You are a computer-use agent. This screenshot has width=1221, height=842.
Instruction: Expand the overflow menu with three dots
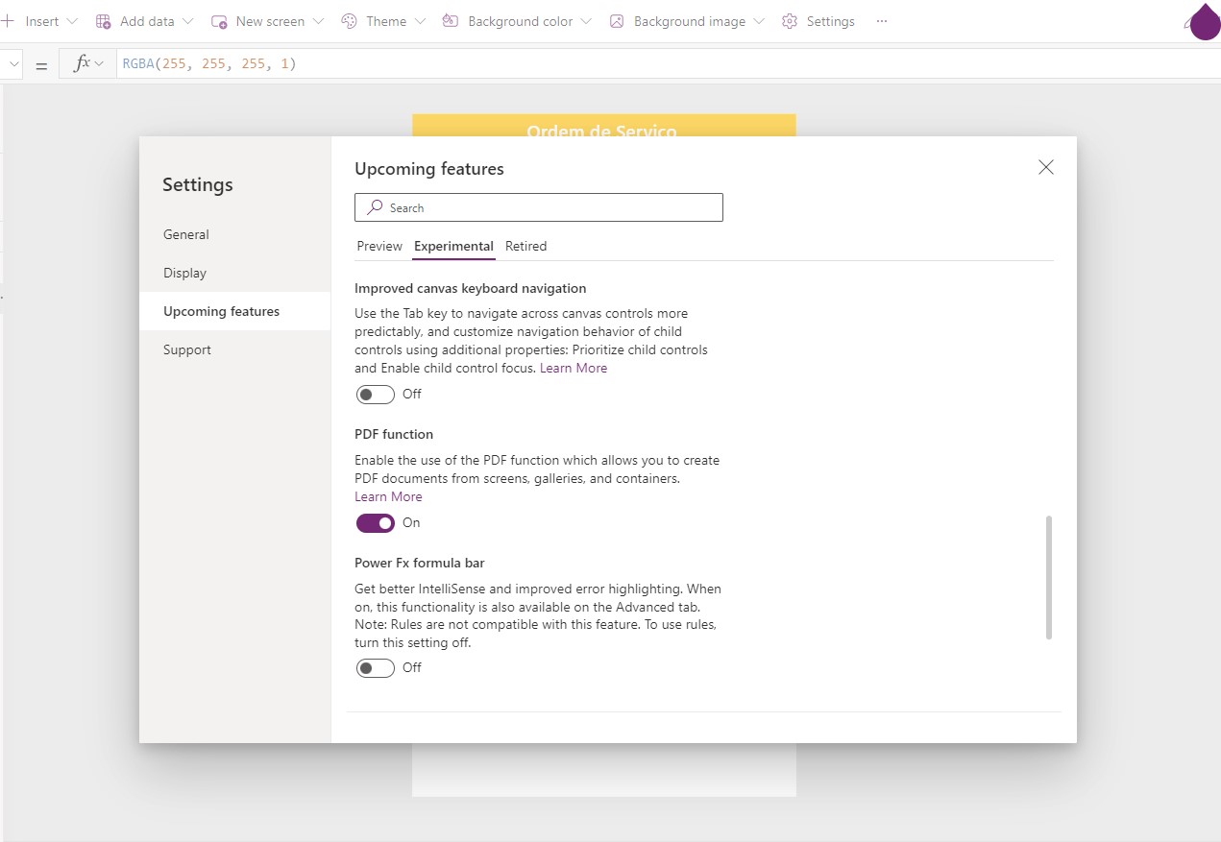pos(881,21)
